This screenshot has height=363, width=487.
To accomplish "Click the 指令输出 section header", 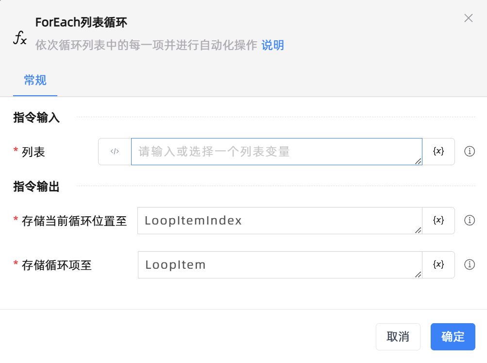I will (35, 187).
